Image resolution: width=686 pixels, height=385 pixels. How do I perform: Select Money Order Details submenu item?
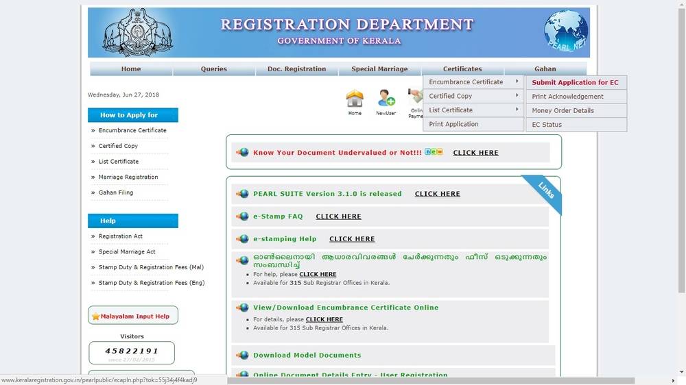pos(576,110)
